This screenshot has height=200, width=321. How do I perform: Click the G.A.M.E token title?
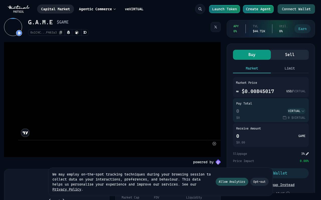[x=40, y=22]
